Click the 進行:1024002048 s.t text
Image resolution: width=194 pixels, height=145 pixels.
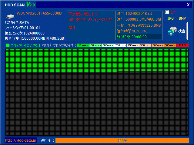tap(135, 14)
